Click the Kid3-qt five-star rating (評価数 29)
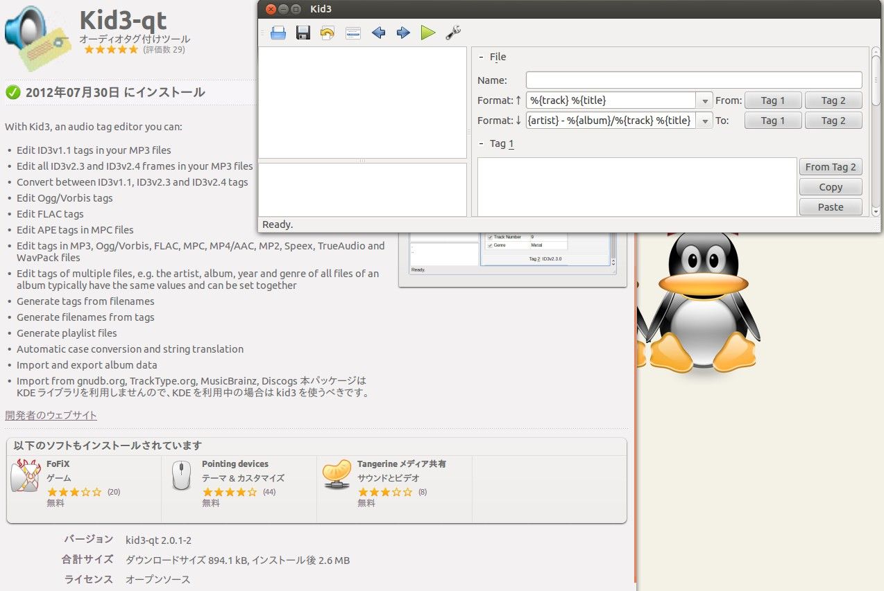The image size is (884, 591). point(111,50)
